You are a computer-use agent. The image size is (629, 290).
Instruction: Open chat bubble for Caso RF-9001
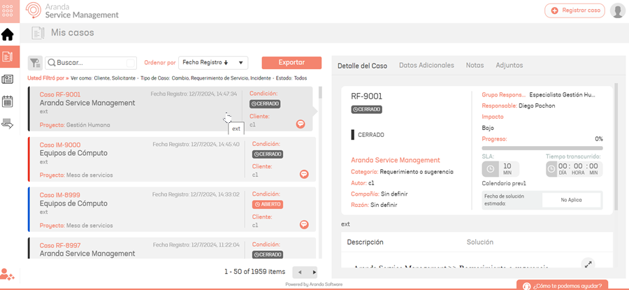(301, 124)
